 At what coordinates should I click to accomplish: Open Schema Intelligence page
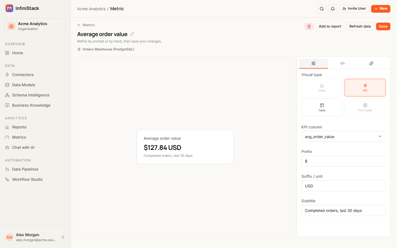tap(35, 95)
